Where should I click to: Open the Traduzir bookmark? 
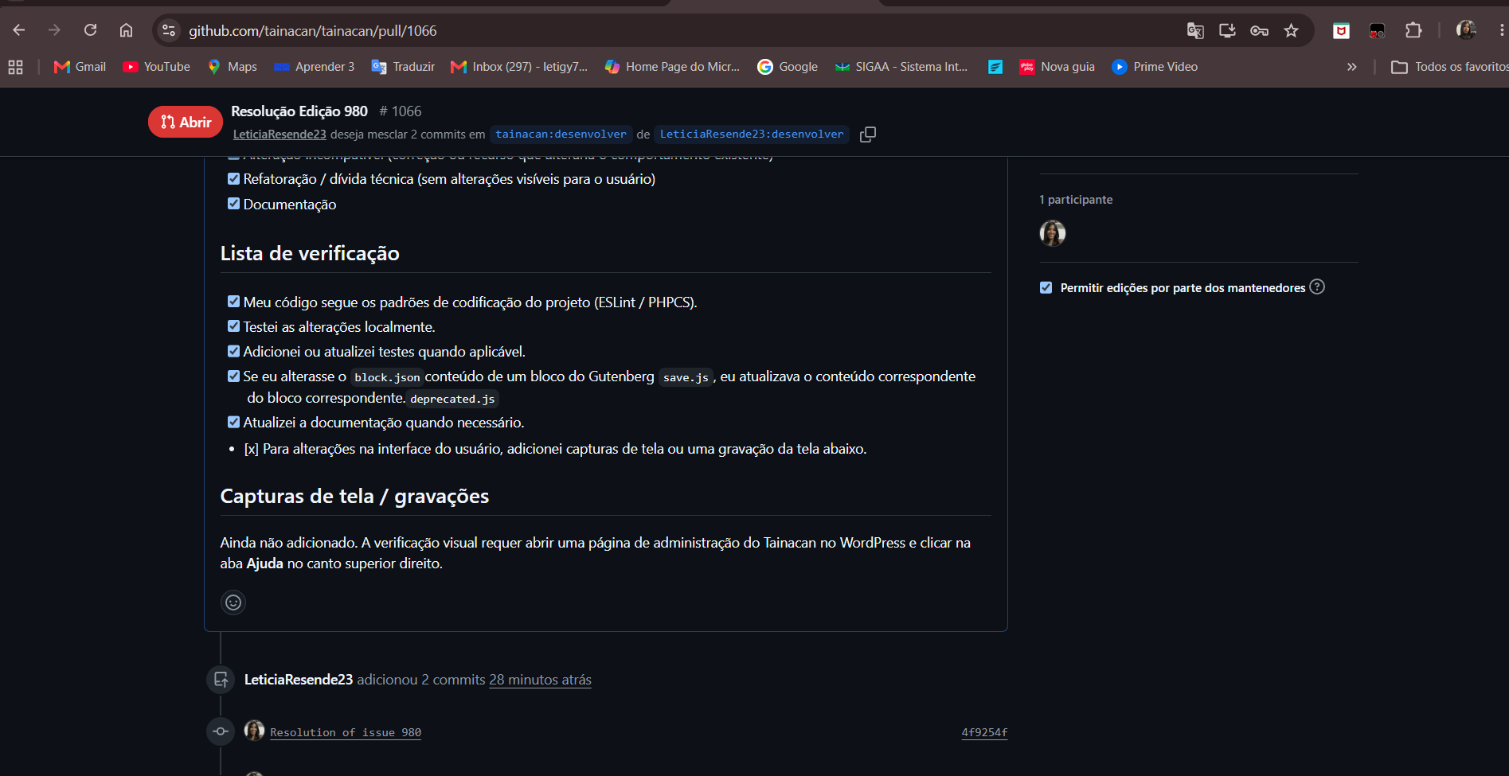point(403,67)
